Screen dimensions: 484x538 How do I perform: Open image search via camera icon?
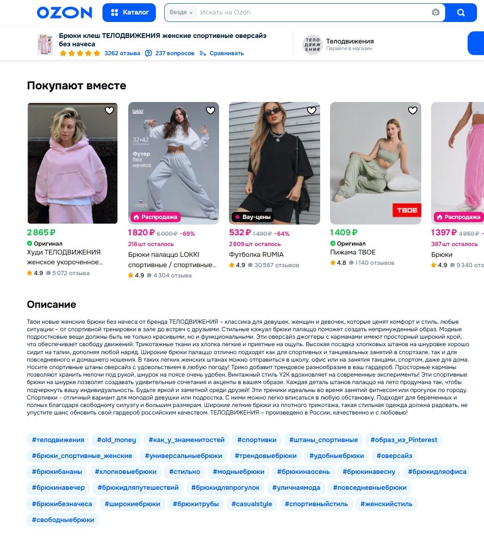pyautogui.click(x=435, y=12)
